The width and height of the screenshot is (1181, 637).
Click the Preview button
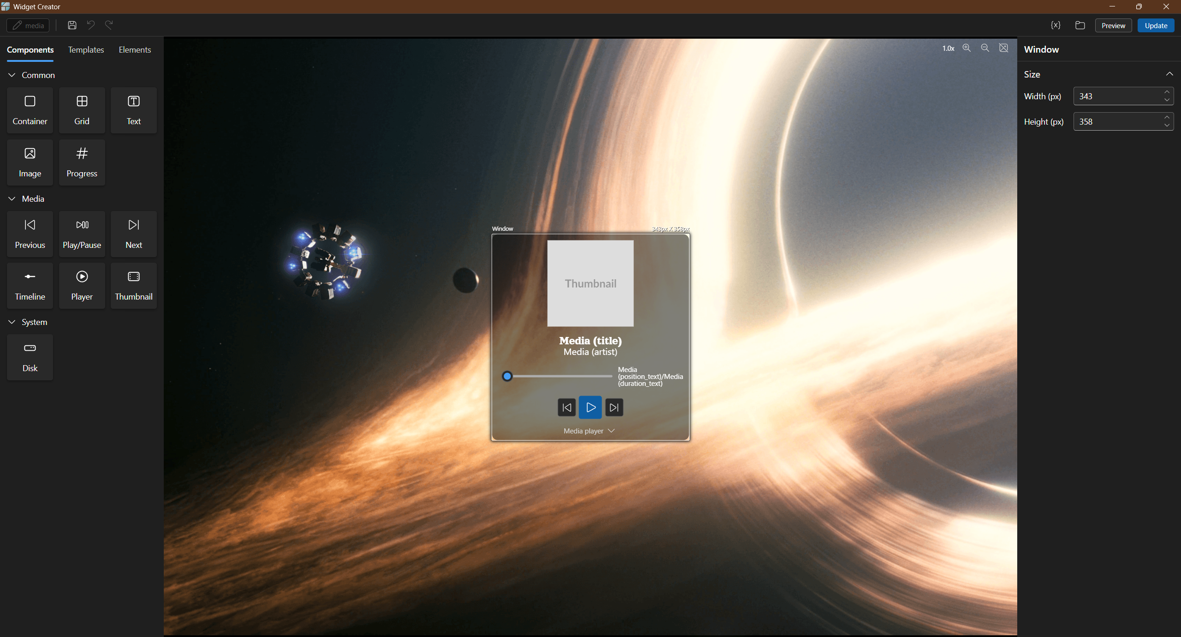[x=1113, y=25]
